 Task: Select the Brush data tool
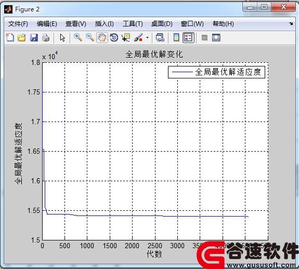[138, 37]
